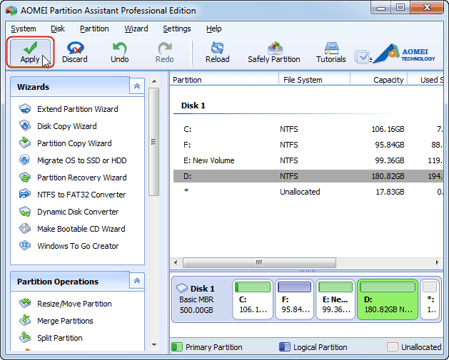The width and height of the screenshot is (449, 360).
Task: Select E: block in disk map
Action: point(336,299)
